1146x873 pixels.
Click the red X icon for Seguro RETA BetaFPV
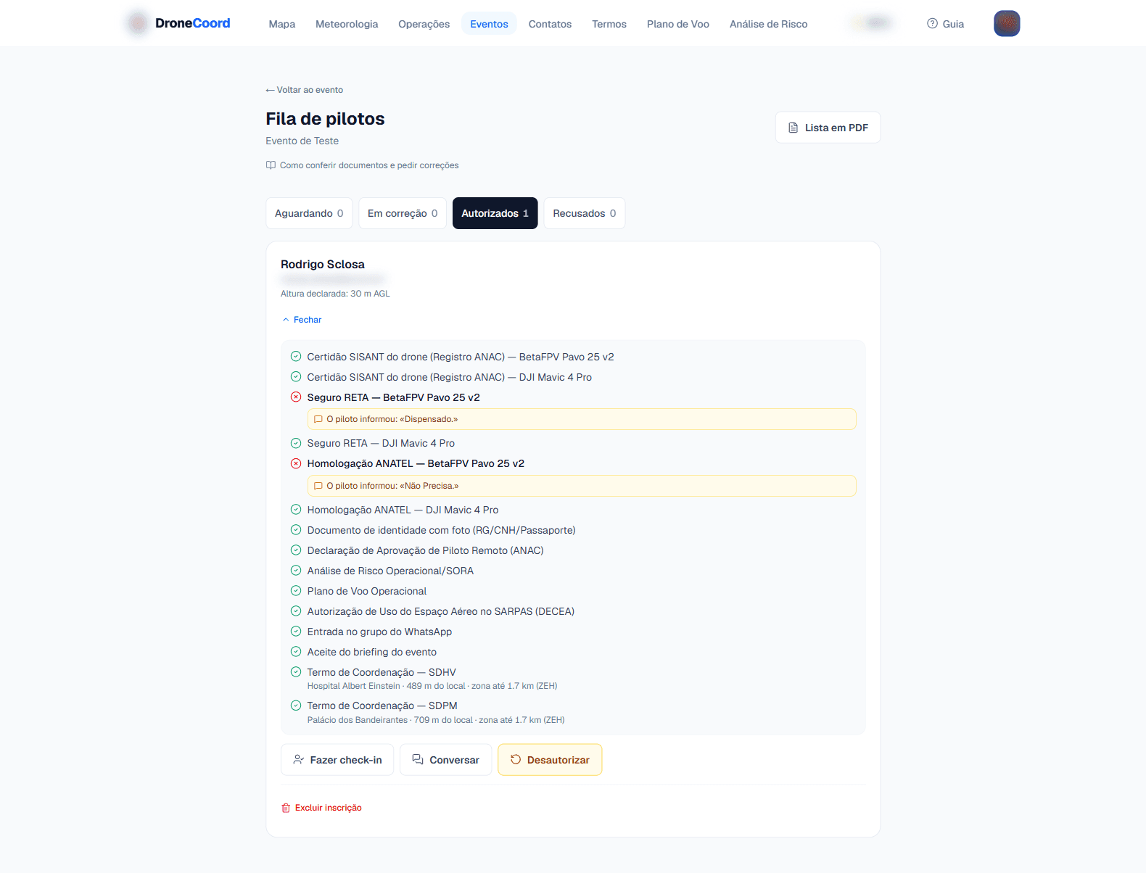[x=296, y=397]
